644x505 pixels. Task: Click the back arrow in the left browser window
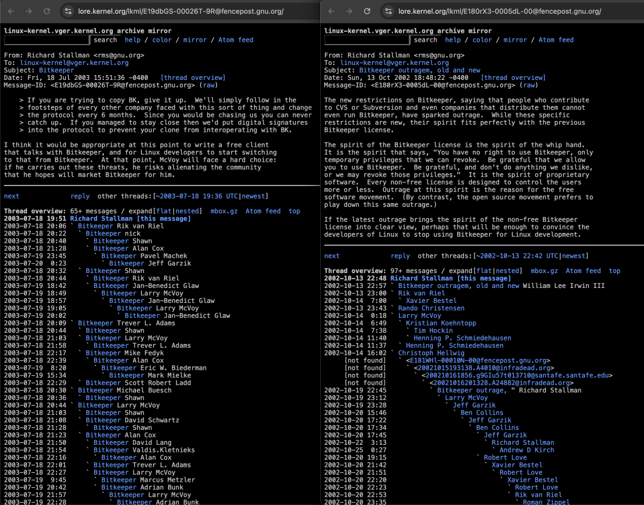pyautogui.click(x=11, y=11)
